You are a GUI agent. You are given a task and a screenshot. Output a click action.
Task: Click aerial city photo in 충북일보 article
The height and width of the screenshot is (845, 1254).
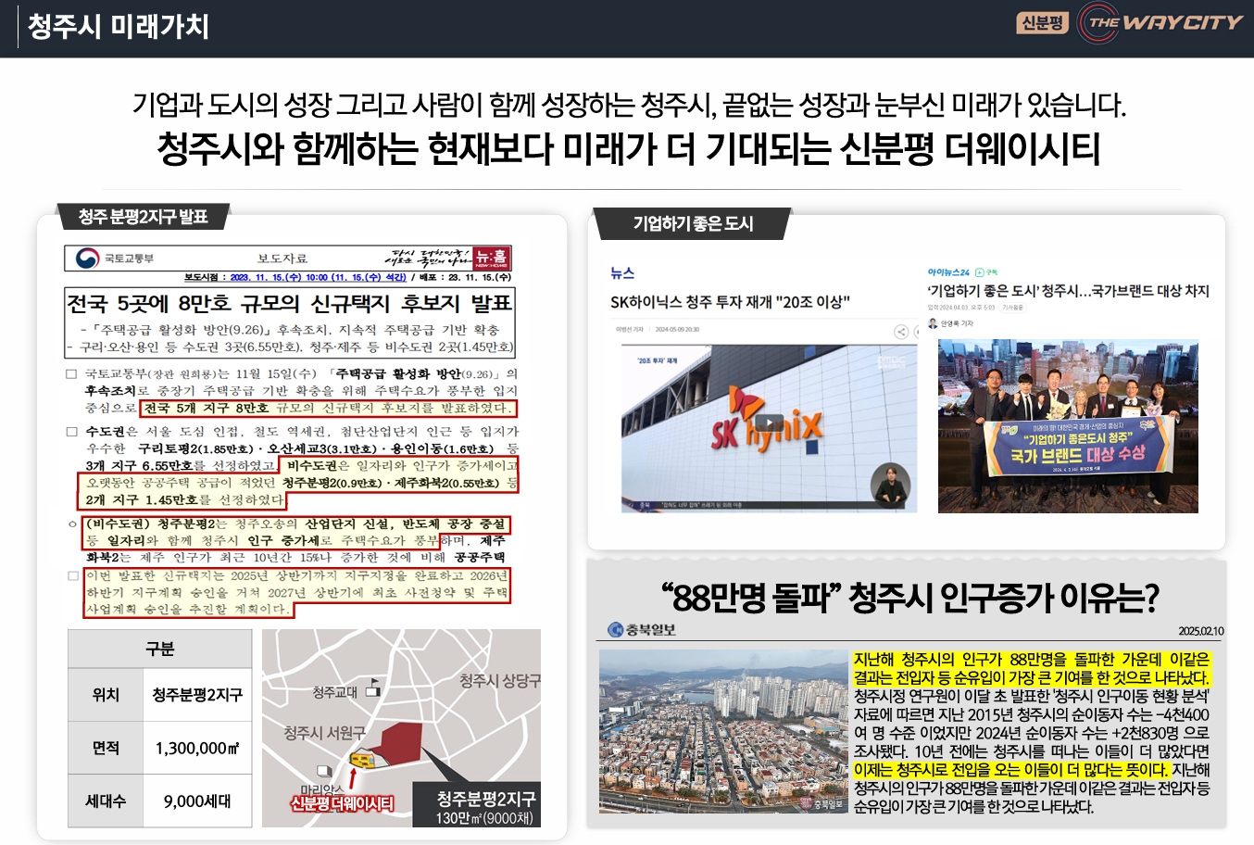tap(722, 730)
